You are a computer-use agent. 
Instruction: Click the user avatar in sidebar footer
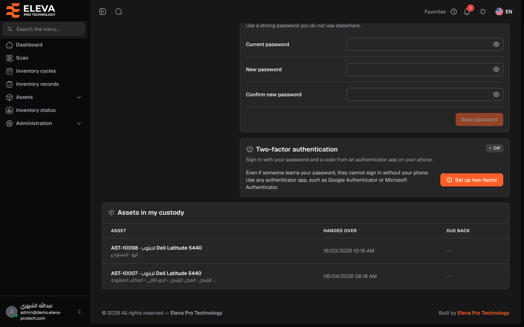tap(12, 312)
